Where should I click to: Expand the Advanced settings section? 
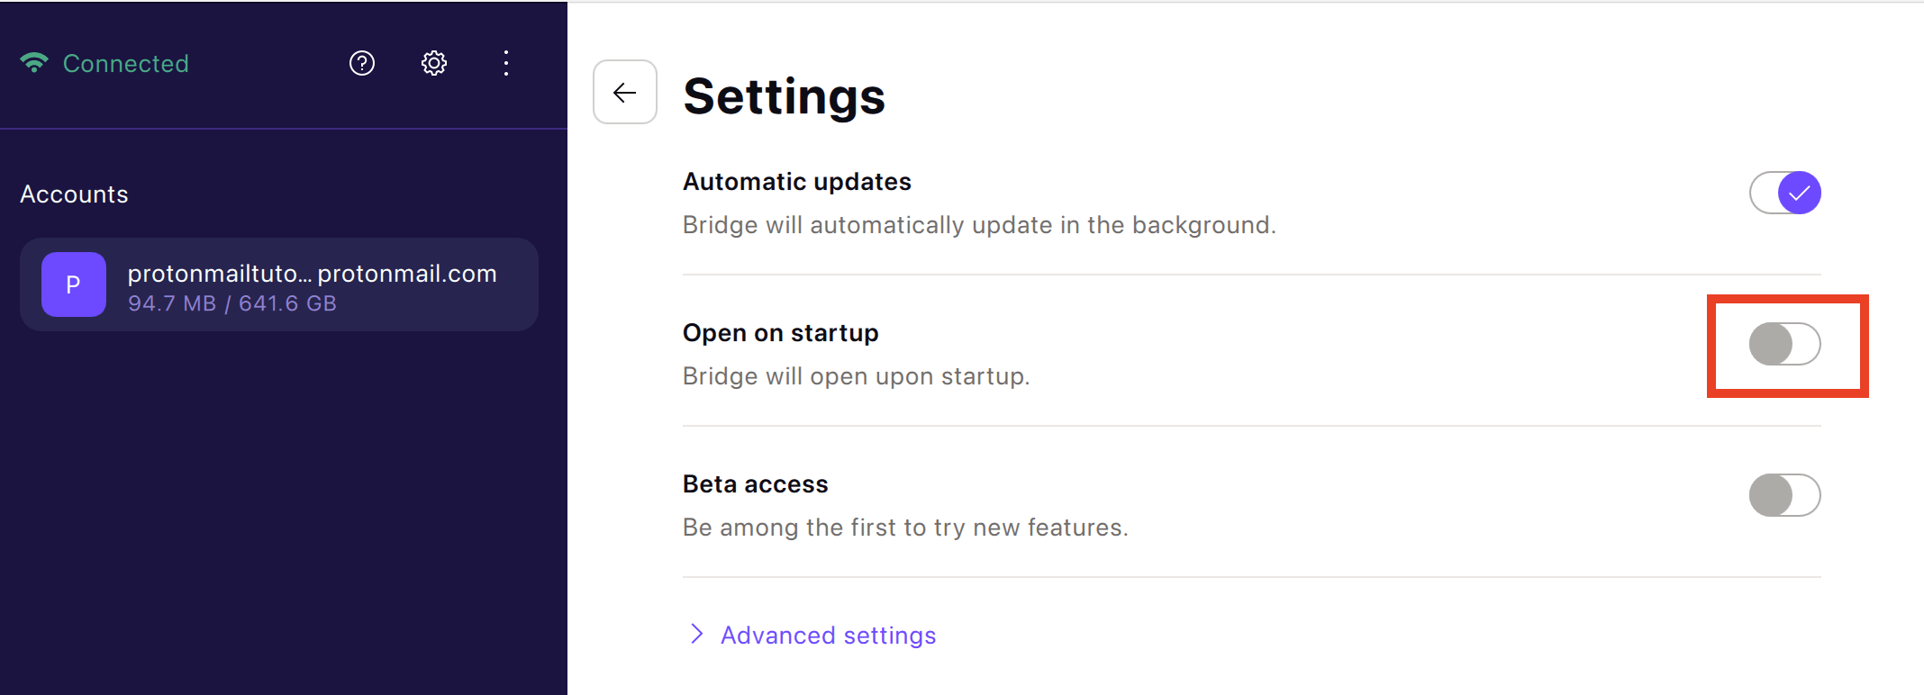[828, 636]
